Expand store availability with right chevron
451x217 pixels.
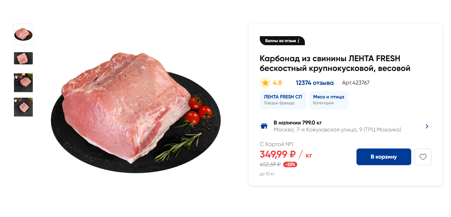[x=427, y=126]
